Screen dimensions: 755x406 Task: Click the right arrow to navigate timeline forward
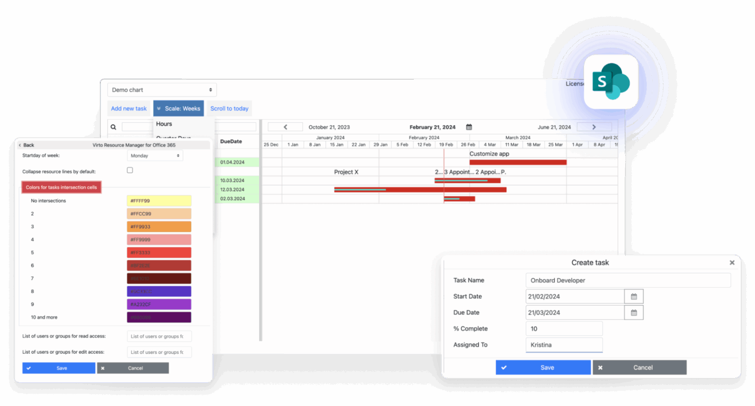[x=594, y=126]
